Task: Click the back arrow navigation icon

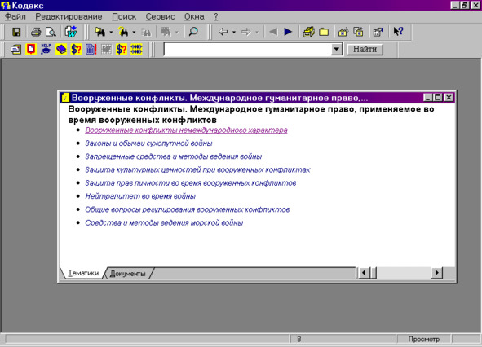Action: [x=223, y=32]
